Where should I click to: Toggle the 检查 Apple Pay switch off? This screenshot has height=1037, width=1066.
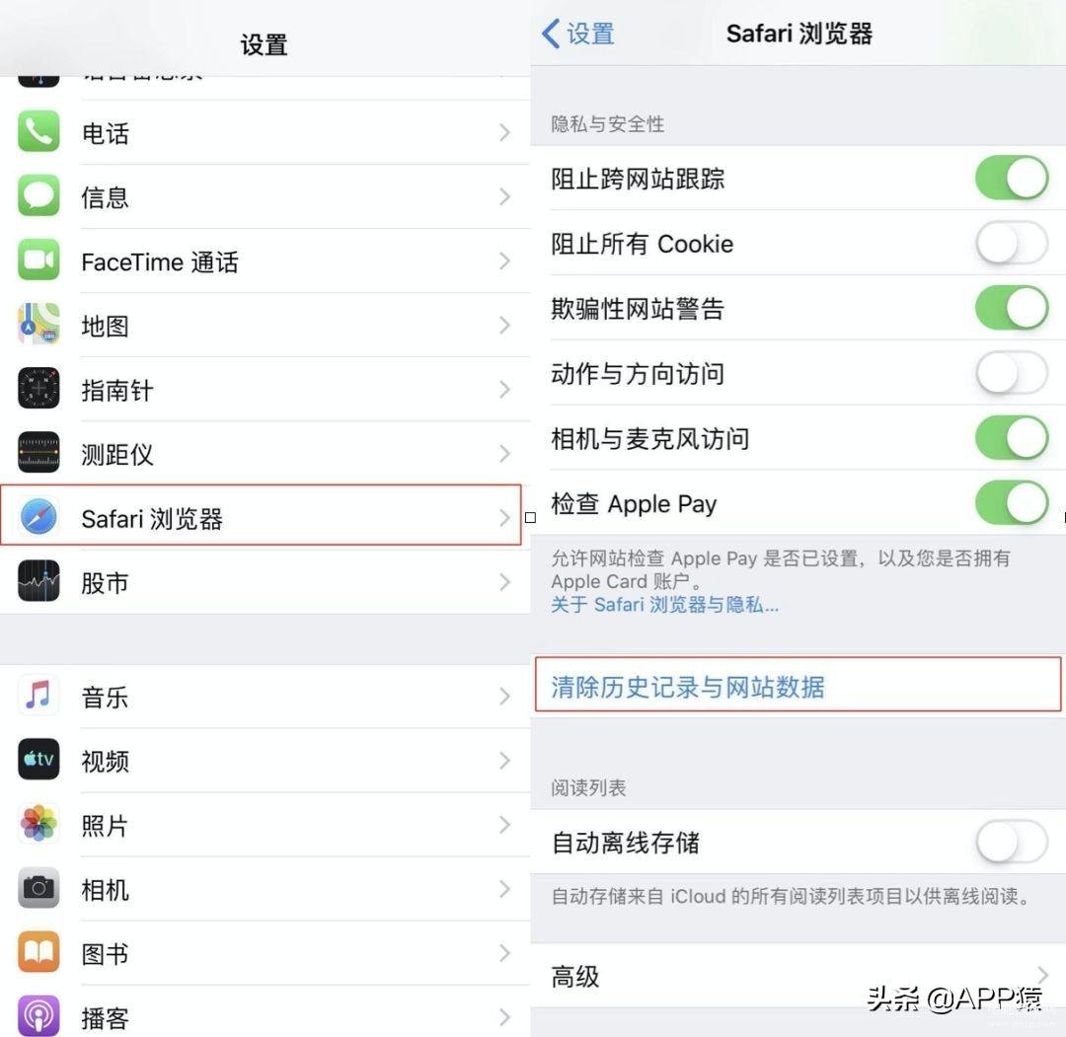pos(1012,503)
